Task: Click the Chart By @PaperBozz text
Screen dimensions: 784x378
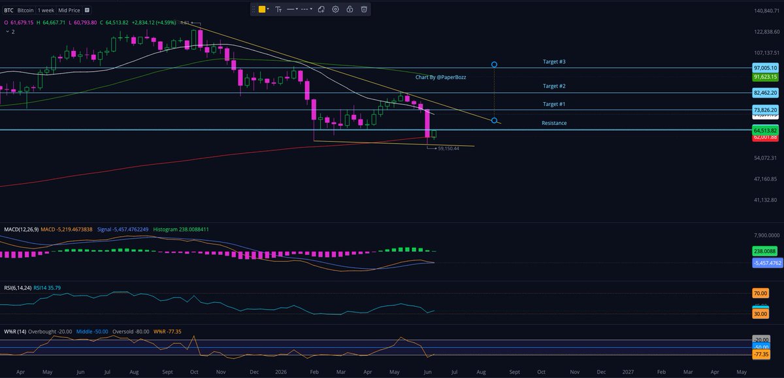Action: (440, 77)
